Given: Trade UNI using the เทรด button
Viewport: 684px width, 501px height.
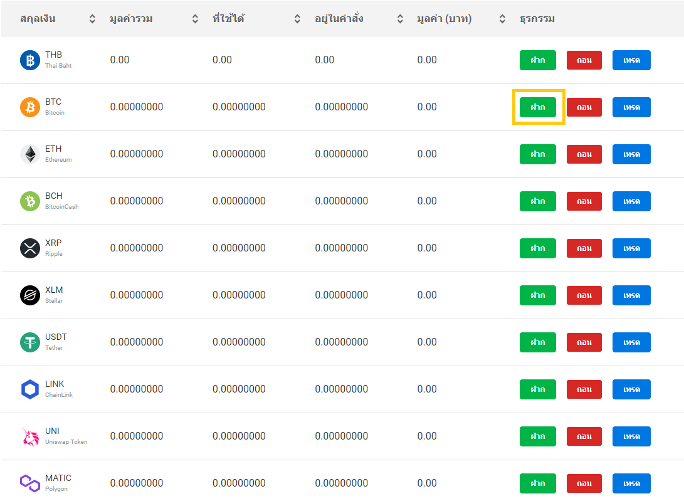Looking at the screenshot, I should click(631, 436).
